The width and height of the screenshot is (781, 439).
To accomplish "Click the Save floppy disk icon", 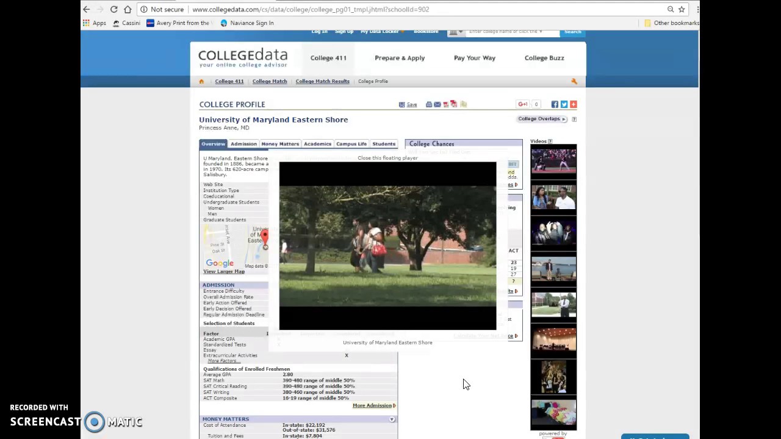I will tap(402, 105).
